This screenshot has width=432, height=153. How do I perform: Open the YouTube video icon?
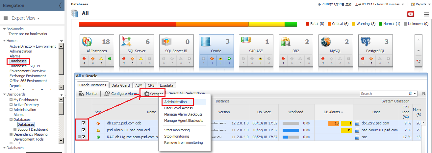click(410, 14)
